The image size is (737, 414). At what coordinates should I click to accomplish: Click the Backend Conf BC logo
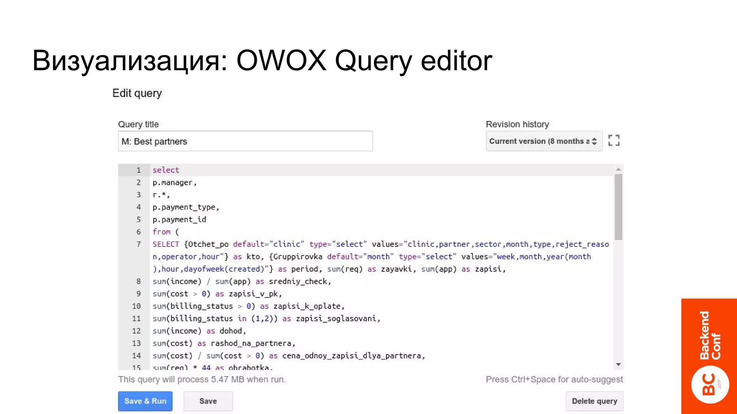click(709, 356)
